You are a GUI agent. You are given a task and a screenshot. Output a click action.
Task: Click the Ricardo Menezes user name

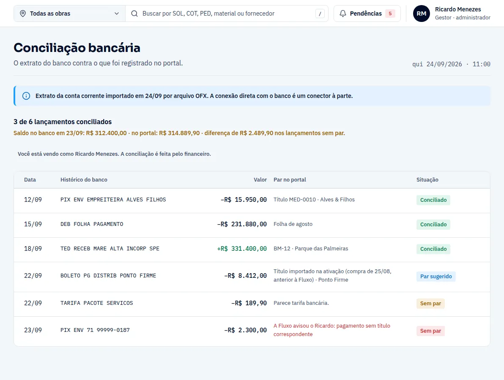(x=458, y=9)
